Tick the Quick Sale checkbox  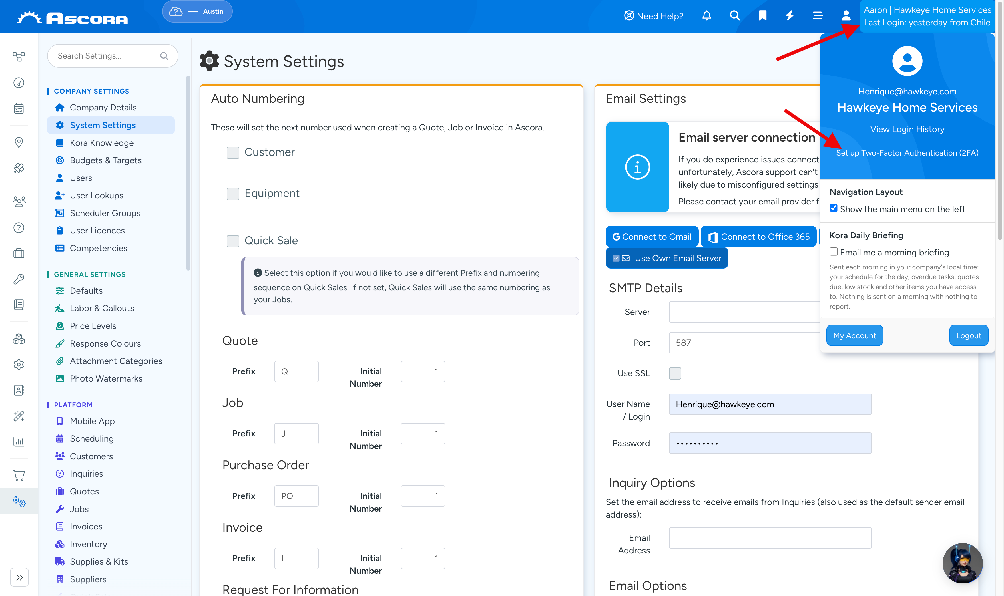pyautogui.click(x=233, y=241)
